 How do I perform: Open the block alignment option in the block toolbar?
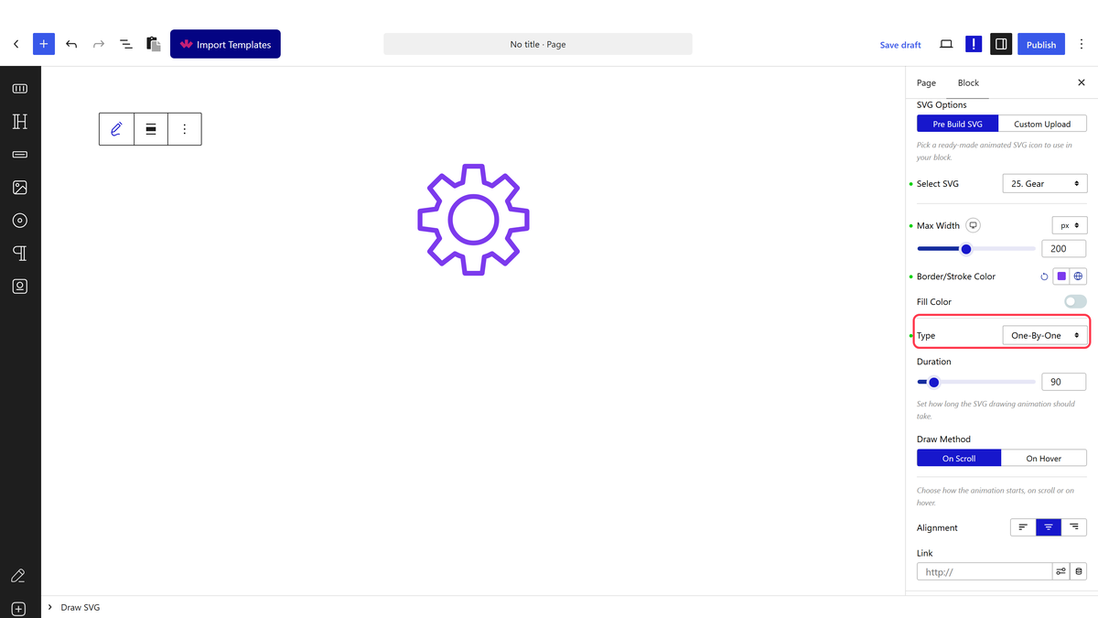click(x=151, y=129)
